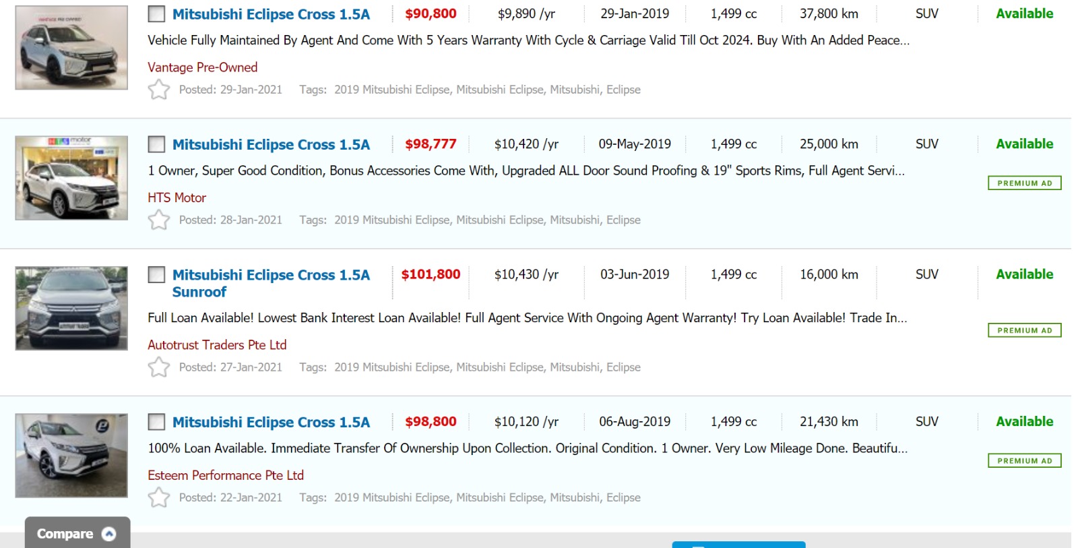Open Esteem Performance Pte Ltd dealer link
Viewport: 1078px width, 548px height.
(226, 475)
